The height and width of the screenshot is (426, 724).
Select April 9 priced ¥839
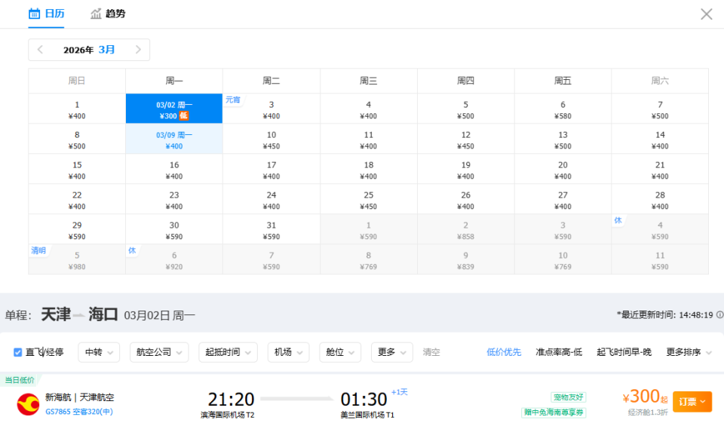click(x=466, y=259)
